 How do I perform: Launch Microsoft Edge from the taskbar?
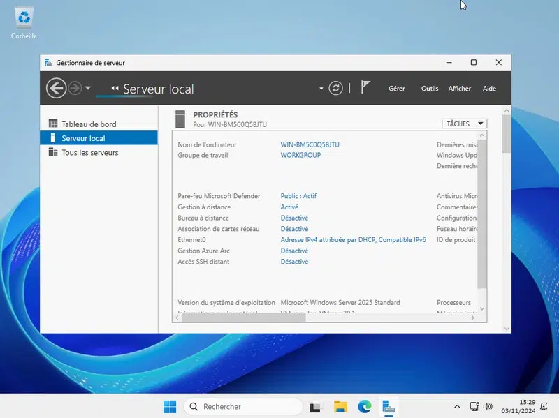click(365, 406)
